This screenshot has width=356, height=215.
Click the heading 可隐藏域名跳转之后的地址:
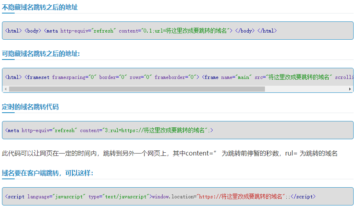[x=41, y=54]
